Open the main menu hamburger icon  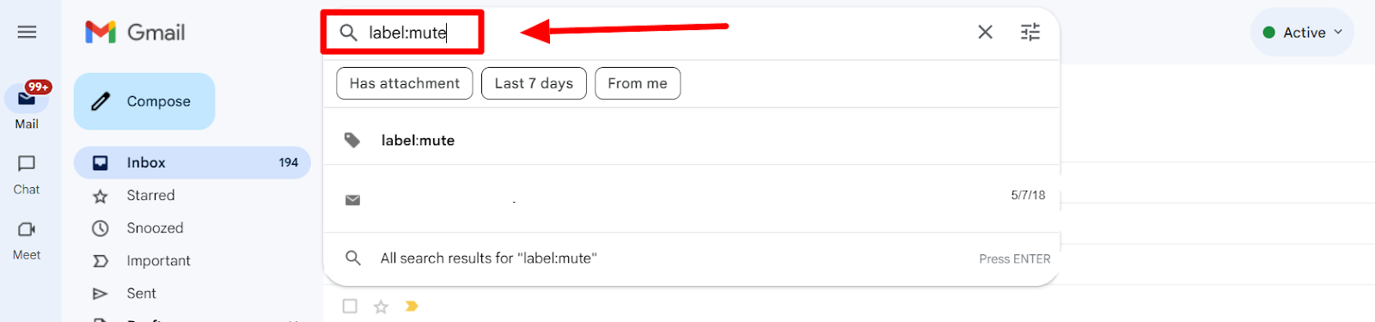click(27, 32)
